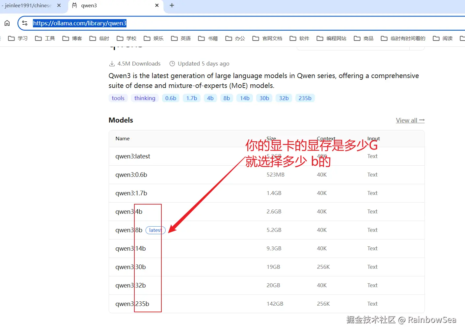Image resolution: width=465 pixels, height=333 pixels.
Task: Click the 142GB size cell
Action: pyautogui.click(x=275, y=304)
